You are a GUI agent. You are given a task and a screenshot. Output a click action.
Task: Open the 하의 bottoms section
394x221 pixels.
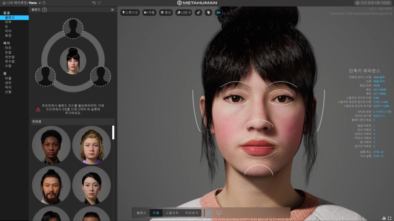[x=8, y=87]
